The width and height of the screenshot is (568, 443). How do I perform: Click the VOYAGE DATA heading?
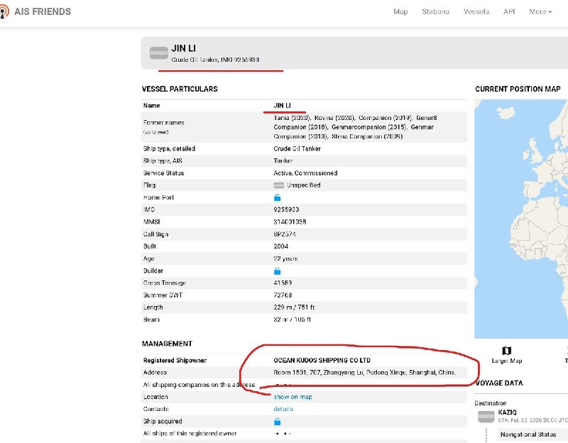pyautogui.click(x=499, y=383)
